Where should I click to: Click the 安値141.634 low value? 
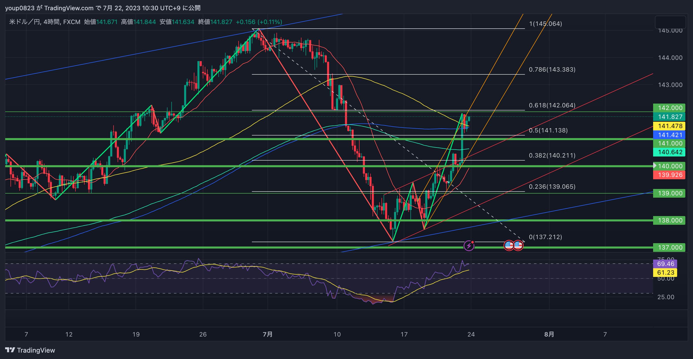[177, 22]
